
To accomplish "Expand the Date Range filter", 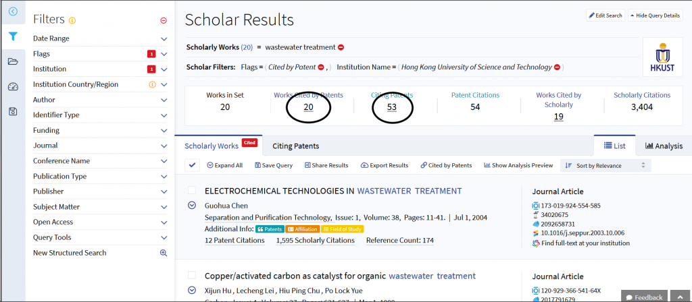I will tap(164, 38).
